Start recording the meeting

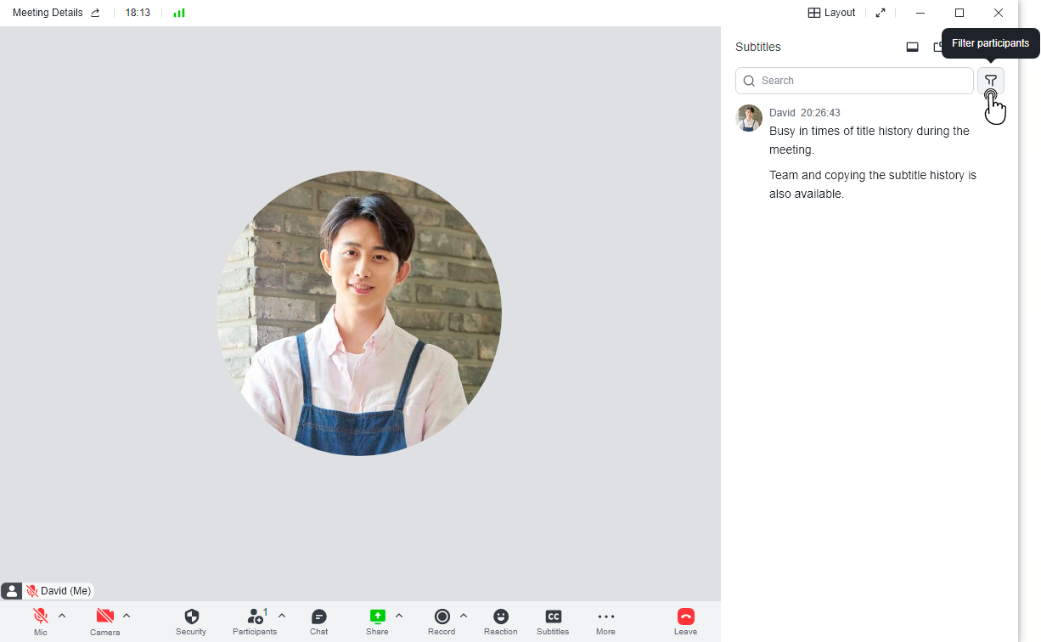click(x=442, y=617)
